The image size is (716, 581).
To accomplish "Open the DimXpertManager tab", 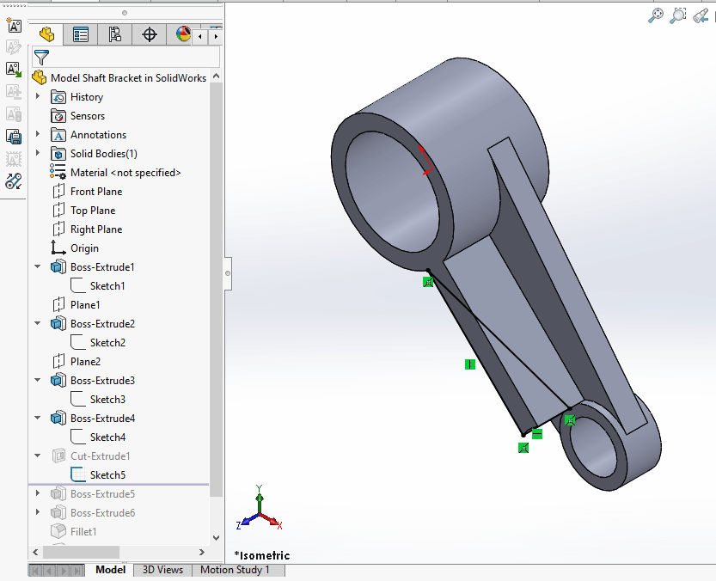I will point(150,34).
